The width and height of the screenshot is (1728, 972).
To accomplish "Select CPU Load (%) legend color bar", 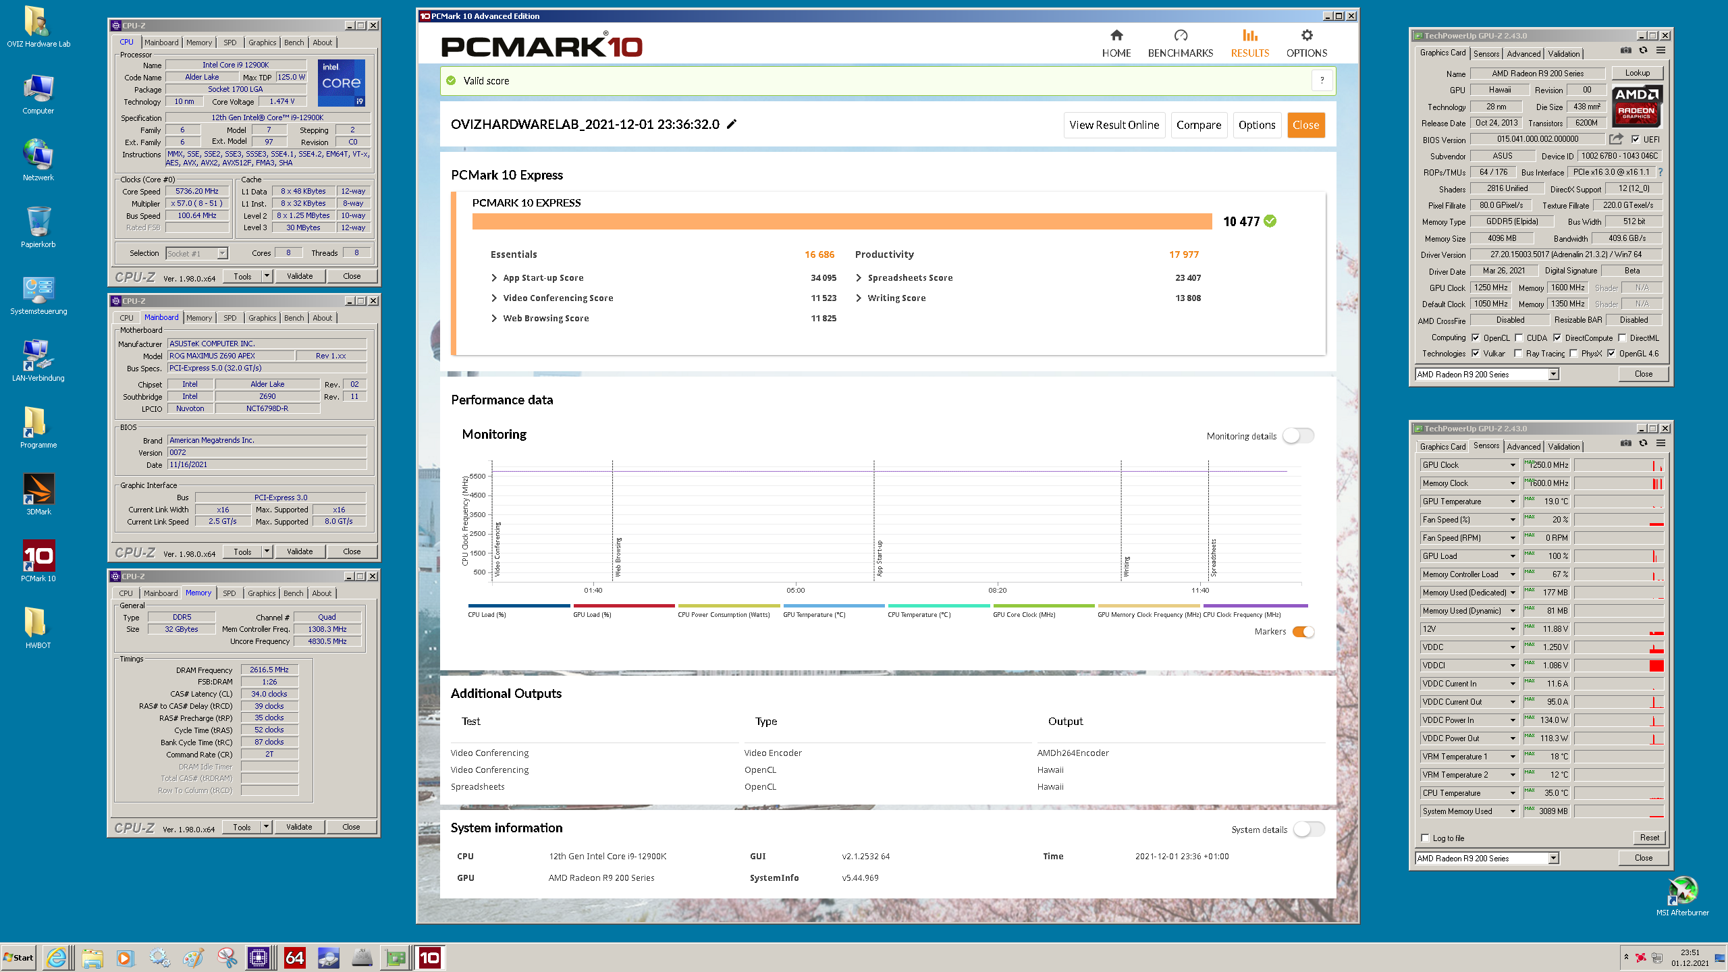I will pos(518,606).
